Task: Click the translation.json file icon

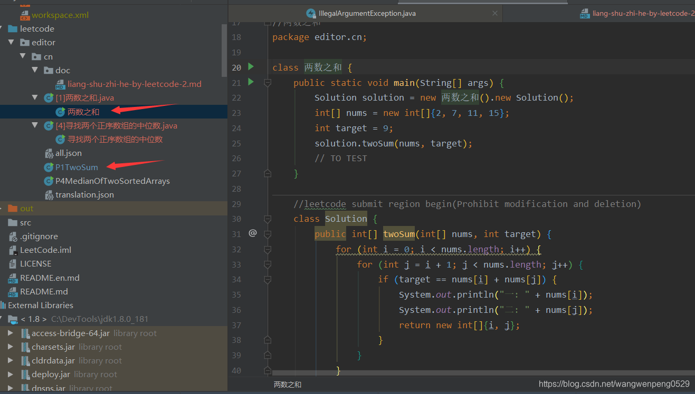Action: pos(49,194)
